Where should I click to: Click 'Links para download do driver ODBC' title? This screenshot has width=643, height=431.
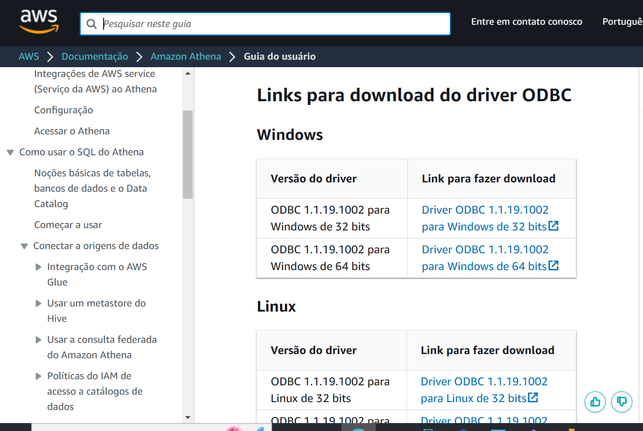point(414,95)
